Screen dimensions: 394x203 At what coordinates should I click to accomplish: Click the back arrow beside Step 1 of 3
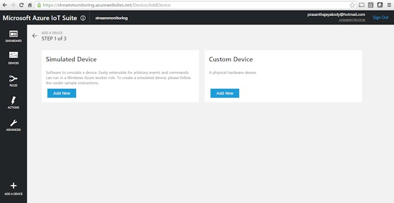35,36
